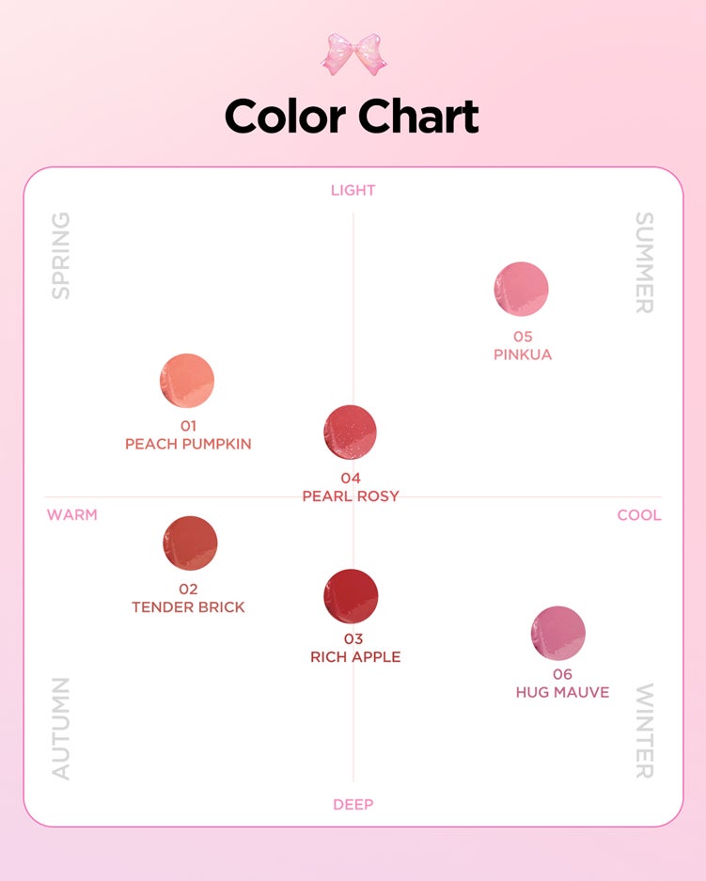This screenshot has width=706, height=881.
Task: Click the SPRING quadrant label
Action: 60,256
